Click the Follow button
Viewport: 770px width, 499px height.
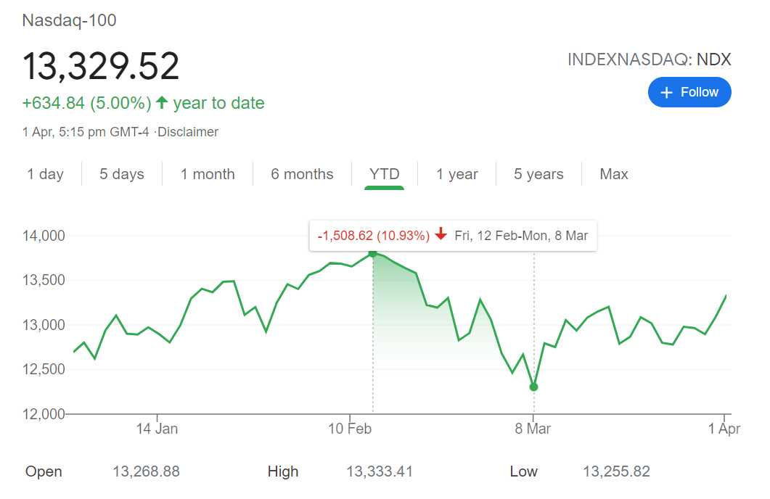click(689, 92)
